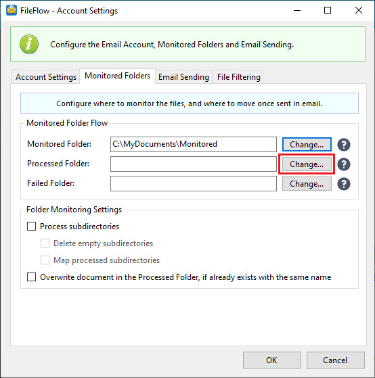Click into the Processed Folder path field
The width and height of the screenshot is (375, 378).
[x=194, y=164]
